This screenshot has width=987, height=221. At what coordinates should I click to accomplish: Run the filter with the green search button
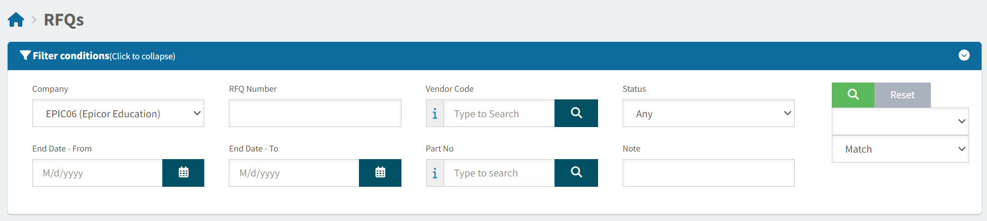852,95
